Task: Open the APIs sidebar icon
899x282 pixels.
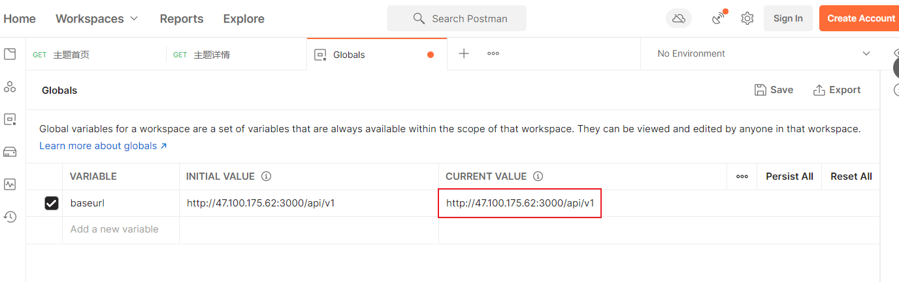Action: click(10, 87)
